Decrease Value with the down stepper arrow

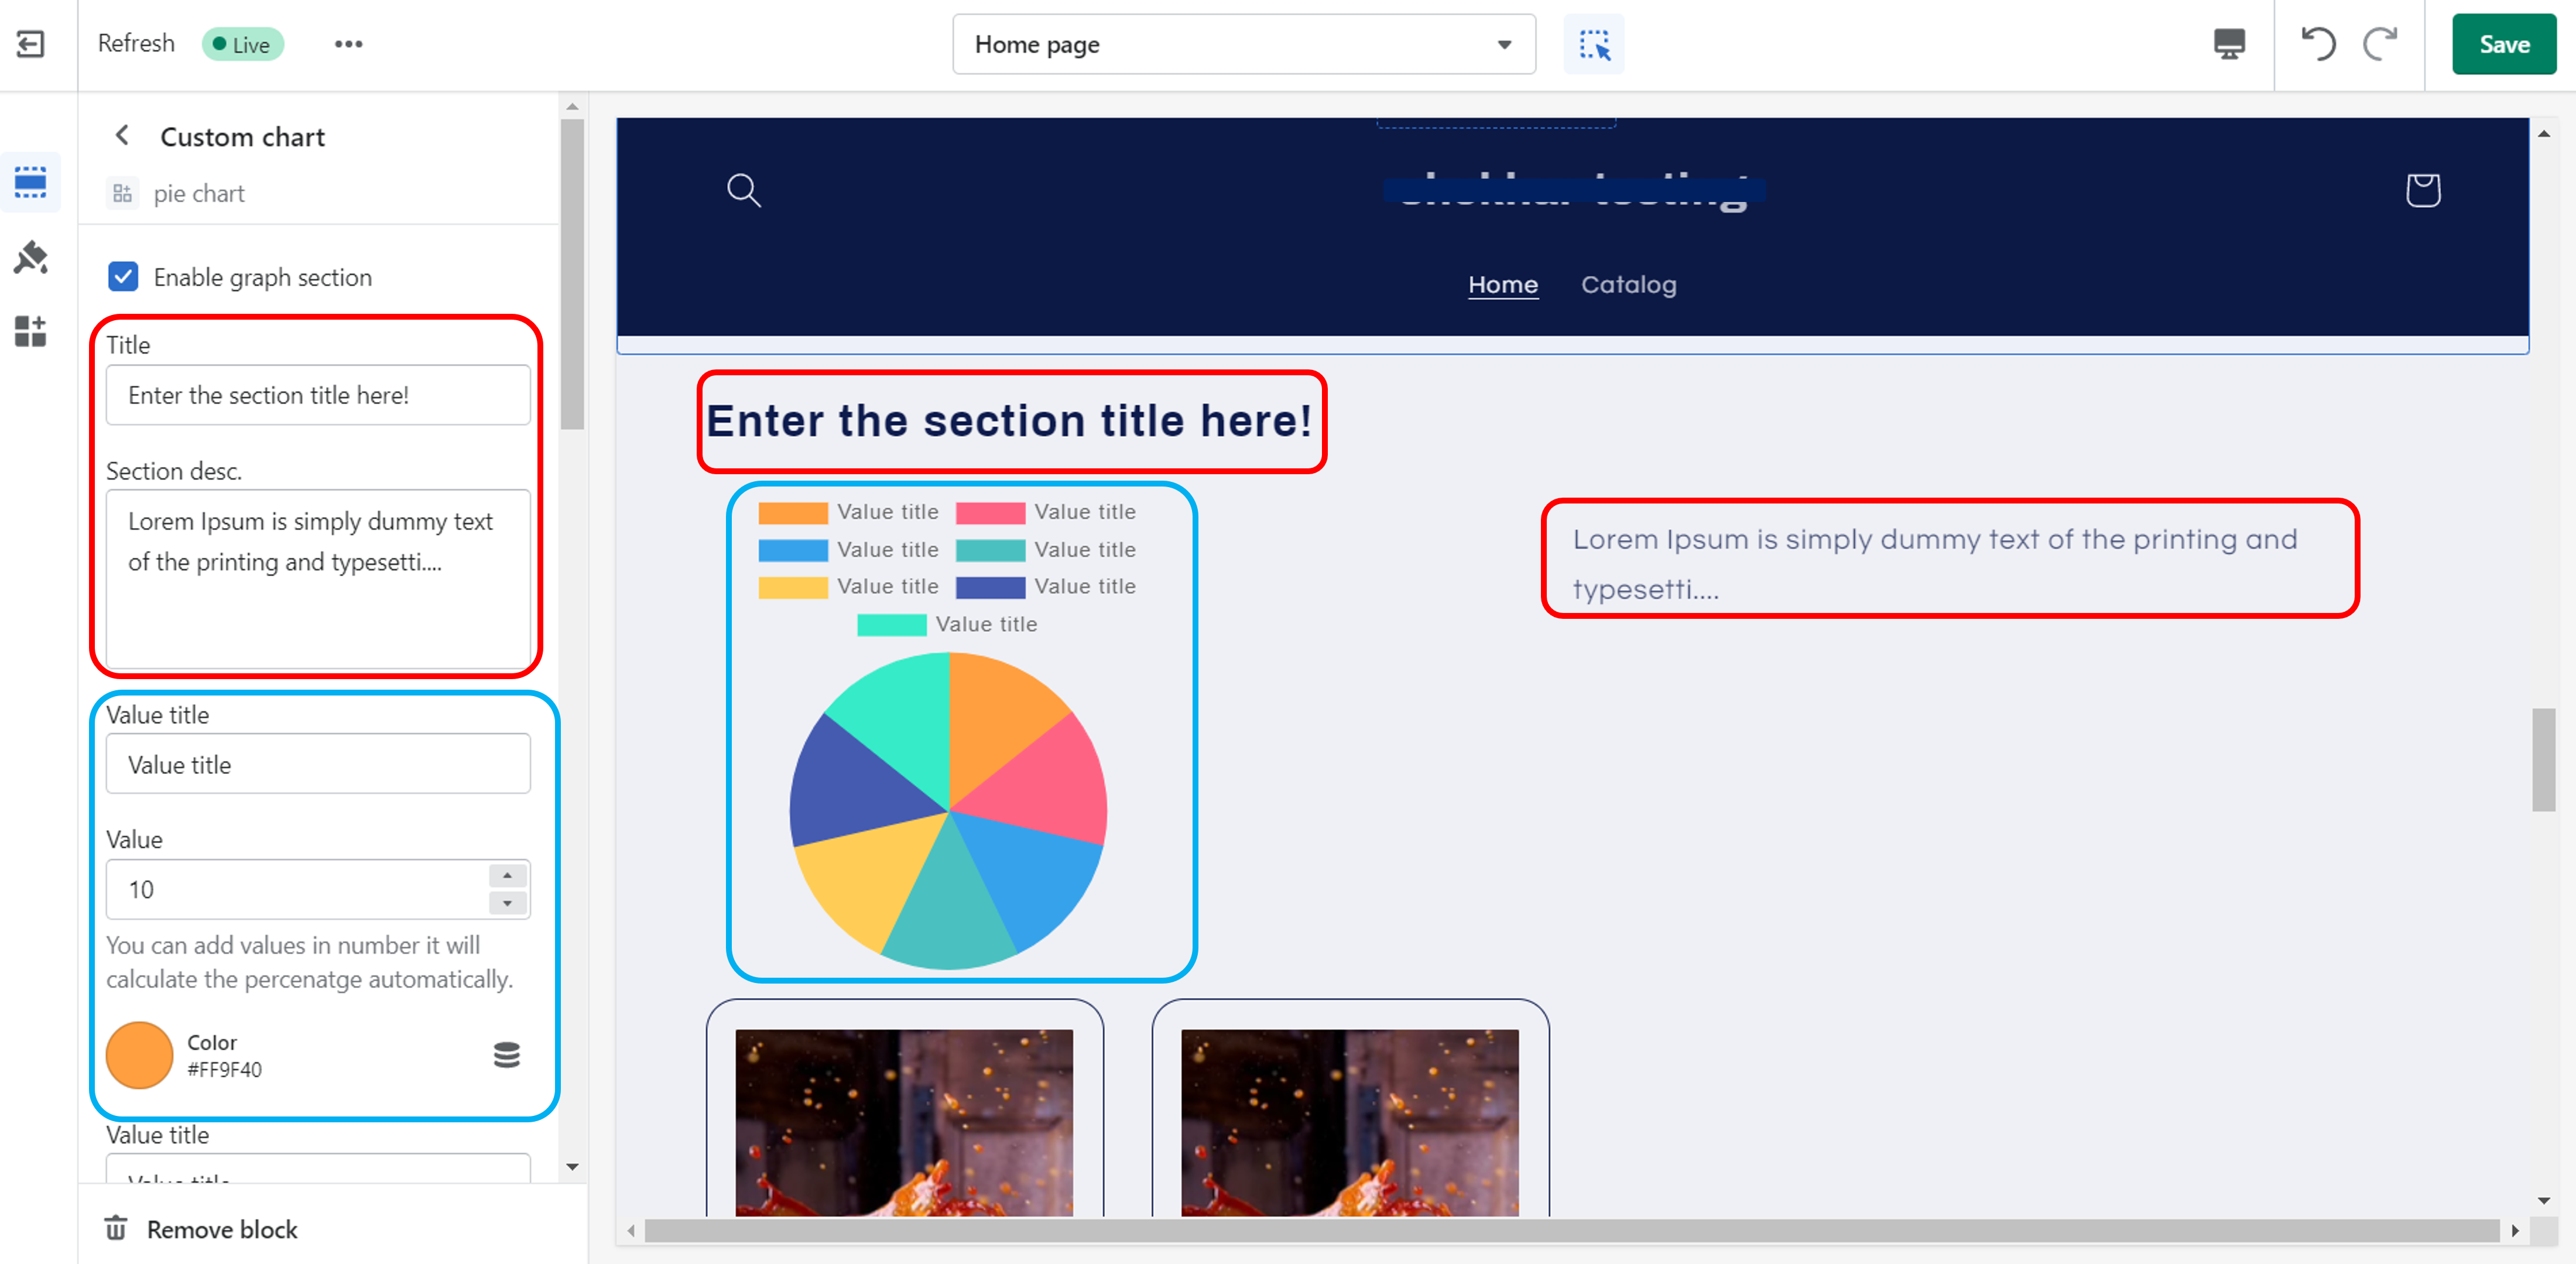508,903
